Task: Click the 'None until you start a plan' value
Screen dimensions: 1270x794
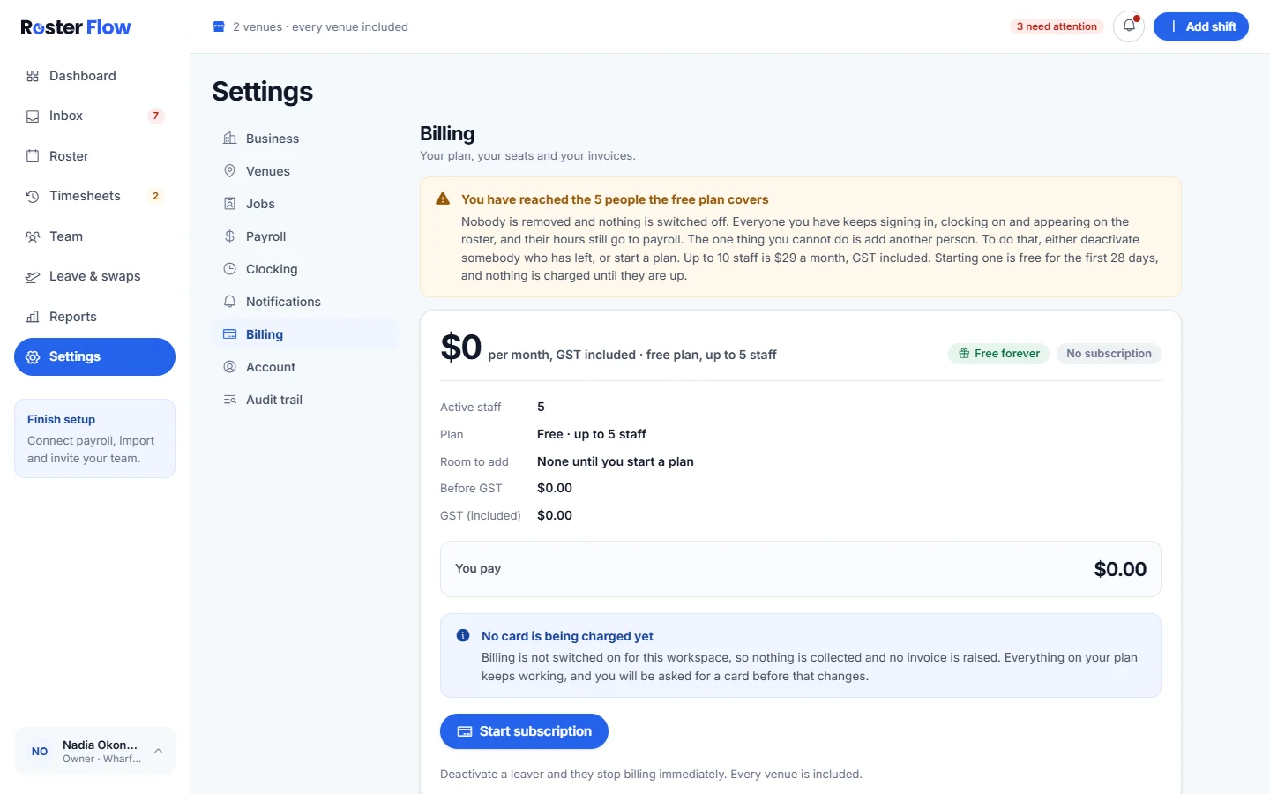Action: [x=616, y=461]
